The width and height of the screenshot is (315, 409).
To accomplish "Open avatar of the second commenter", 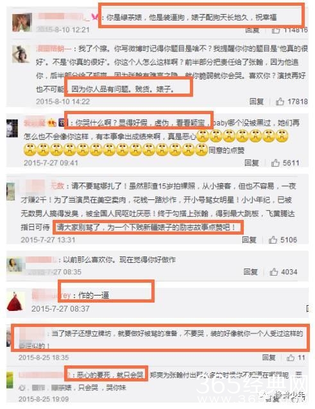I will [21, 54].
